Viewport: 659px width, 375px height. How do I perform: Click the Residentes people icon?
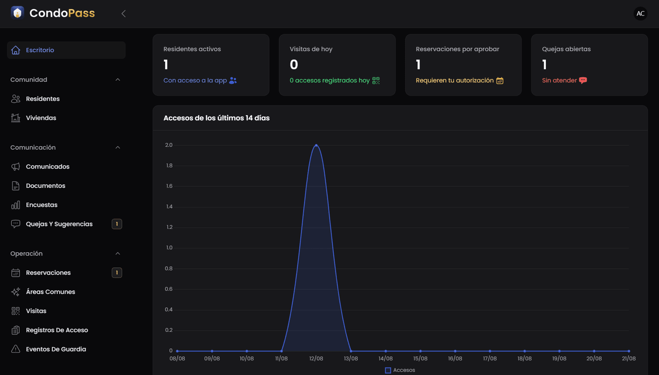16,99
